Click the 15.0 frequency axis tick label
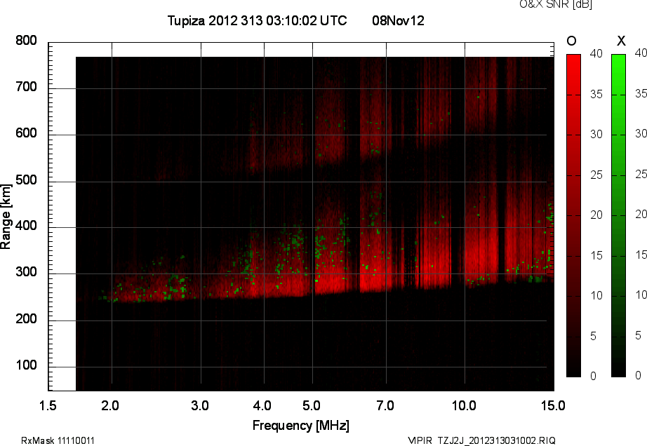 point(553,405)
